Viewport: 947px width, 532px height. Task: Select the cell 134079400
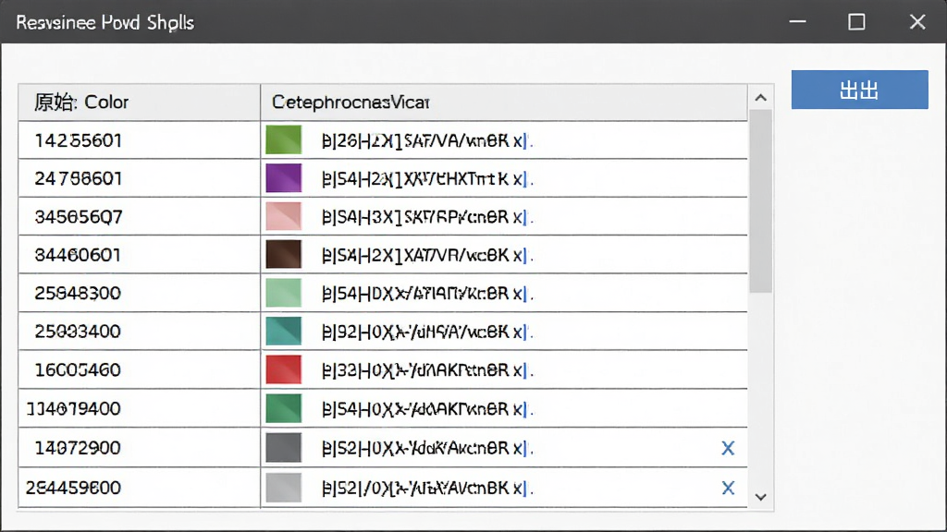(x=140, y=408)
